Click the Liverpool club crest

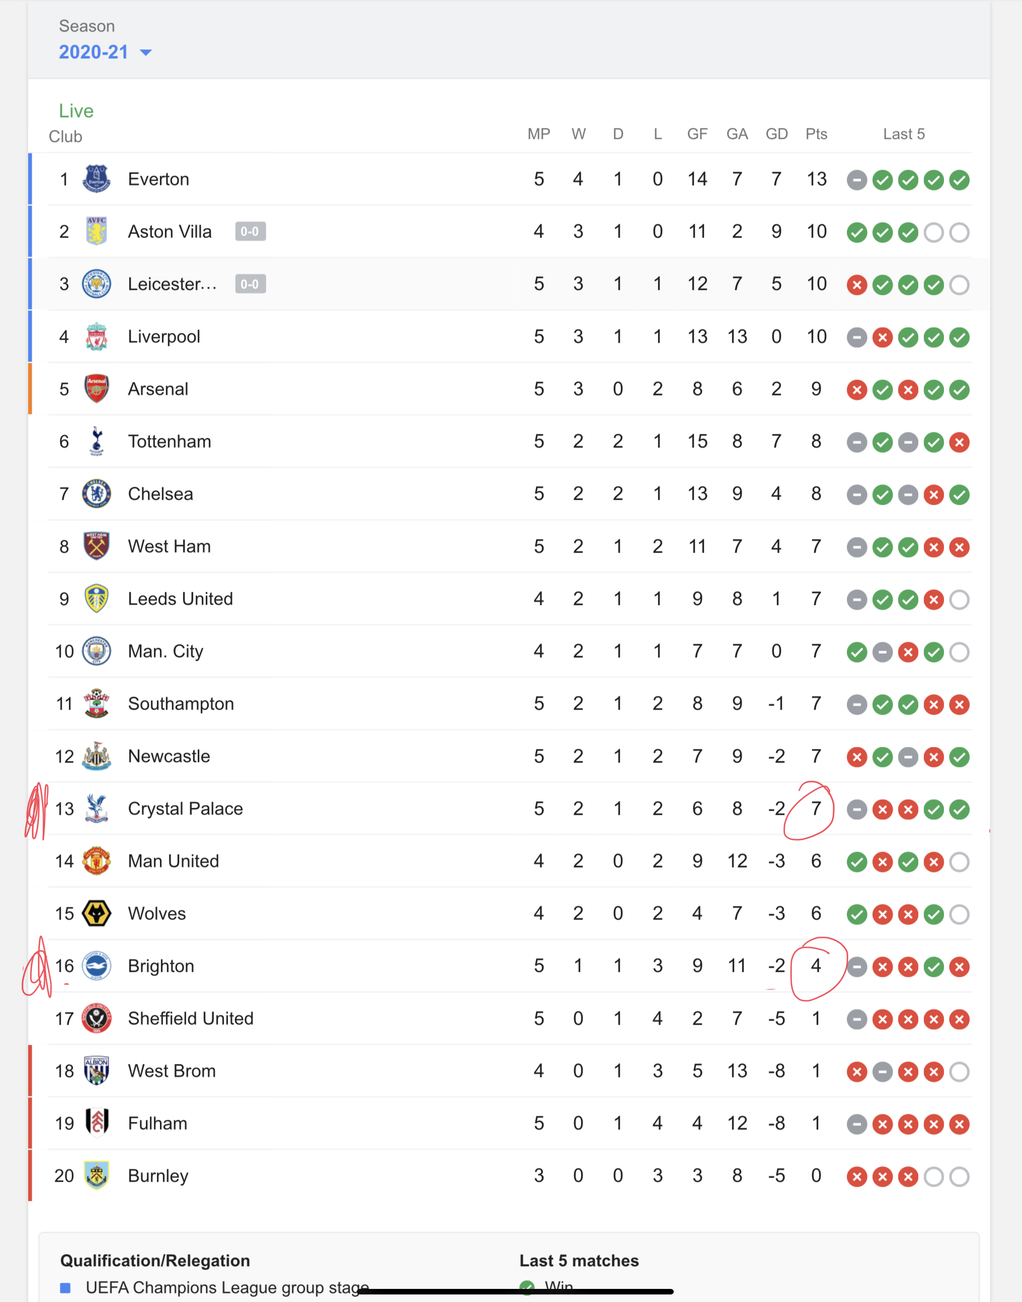(96, 336)
